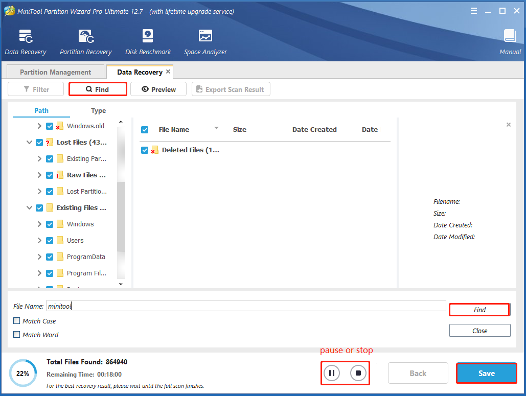
Task: Click the tree scrollbar up arrow
Action: (121, 122)
